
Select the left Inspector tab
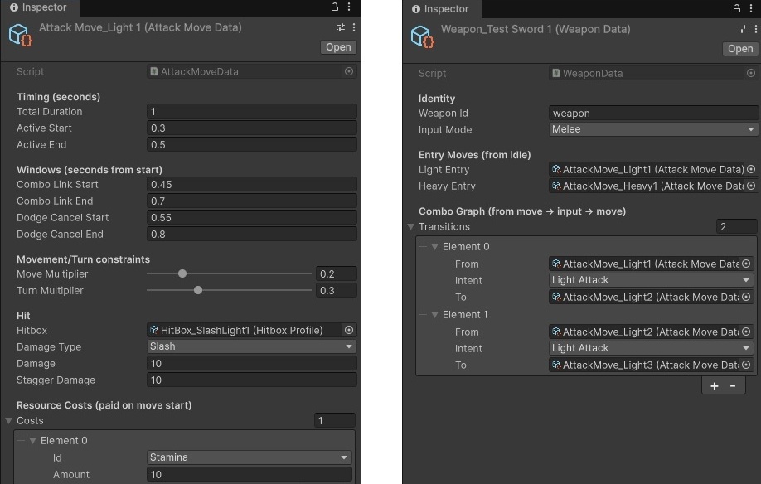click(x=39, y=7)
